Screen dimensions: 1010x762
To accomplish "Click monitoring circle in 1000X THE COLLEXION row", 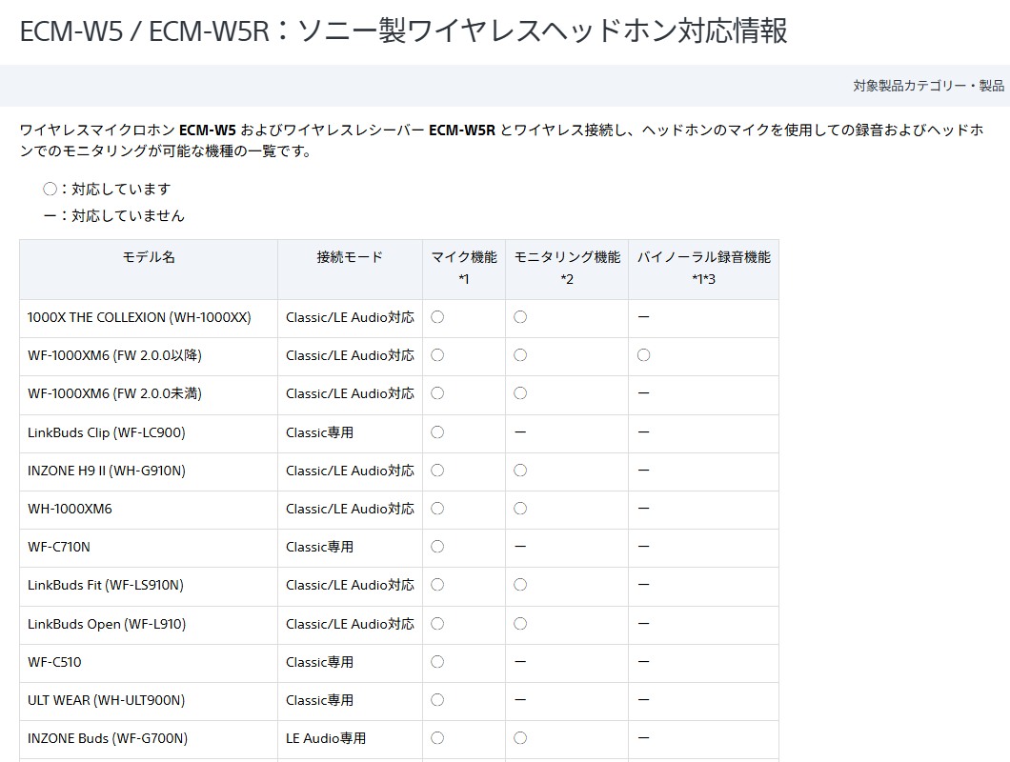I will pyautogui.click(x=520, y=317).
